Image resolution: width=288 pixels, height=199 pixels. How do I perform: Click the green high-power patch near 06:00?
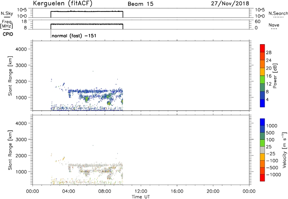[87, 99]
